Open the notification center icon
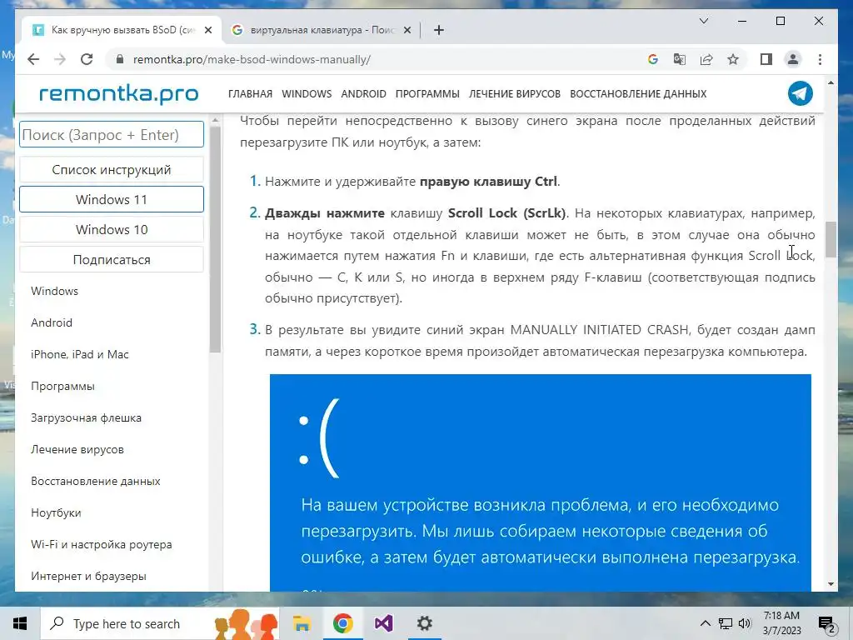Image resolution: width=853 pixels, height=640 pixels. click(826, 625)
